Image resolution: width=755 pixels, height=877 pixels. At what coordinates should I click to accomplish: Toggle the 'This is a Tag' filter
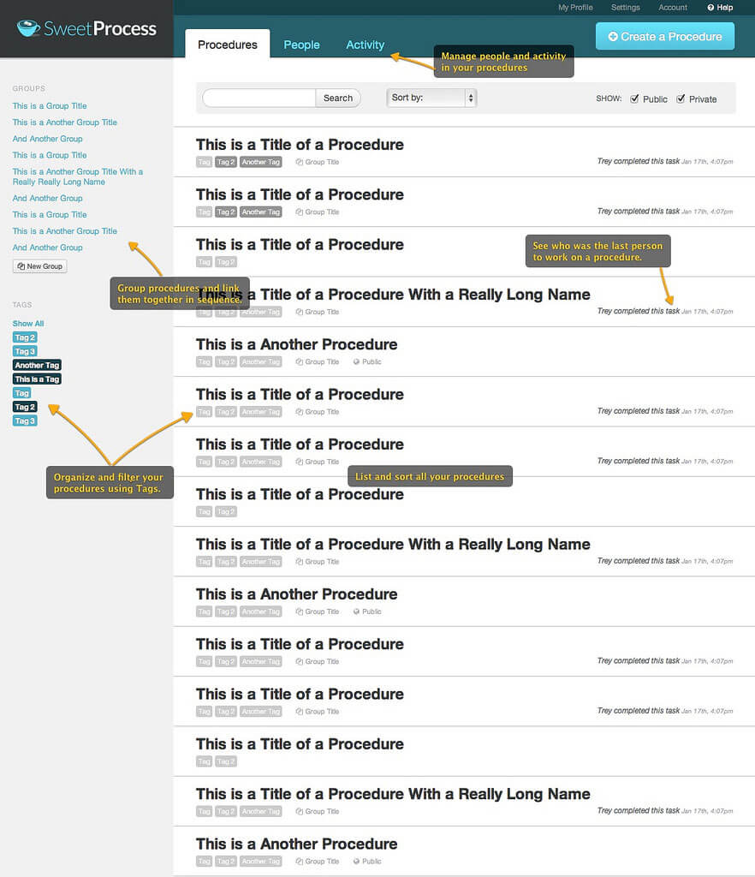[36, 379]
